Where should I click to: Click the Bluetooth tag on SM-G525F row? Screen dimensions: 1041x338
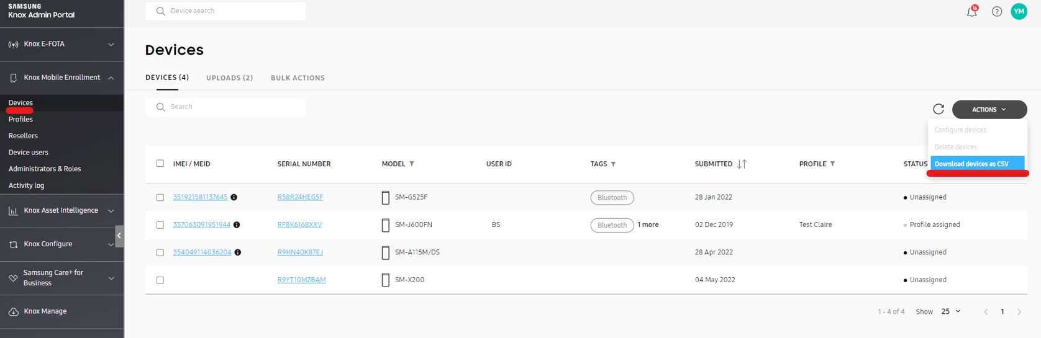coord(612,198)
